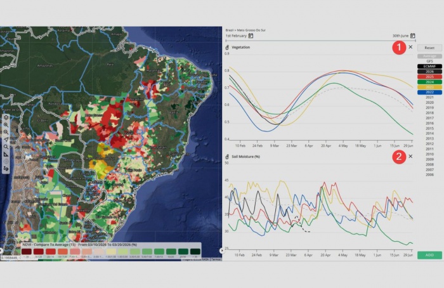This screenshot has width=444, height=288.
Task: Click the zoom in magnifier on map
Action: [x=6, y=124]
